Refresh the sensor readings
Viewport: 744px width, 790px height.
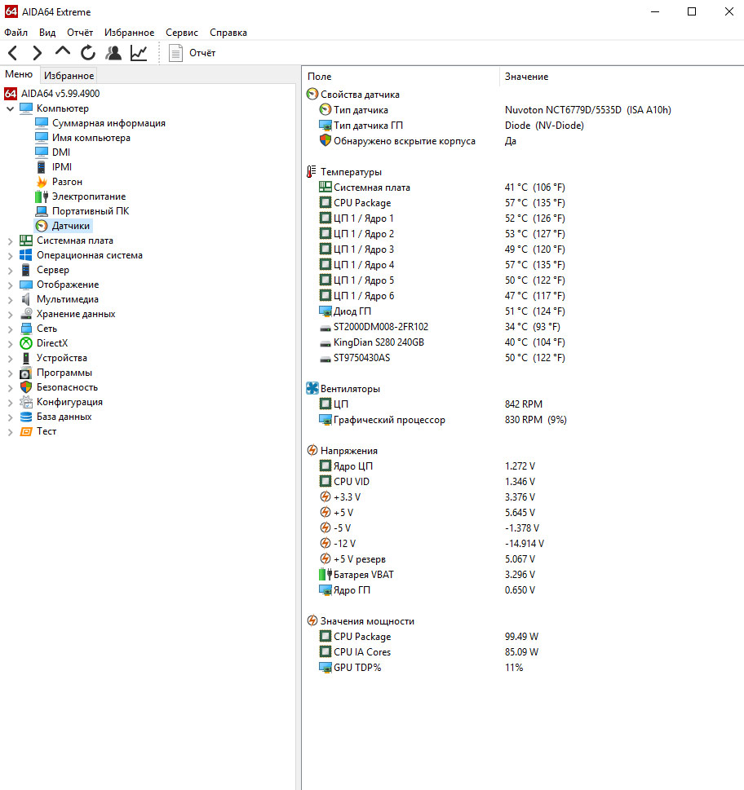click(x=88, y=52)
